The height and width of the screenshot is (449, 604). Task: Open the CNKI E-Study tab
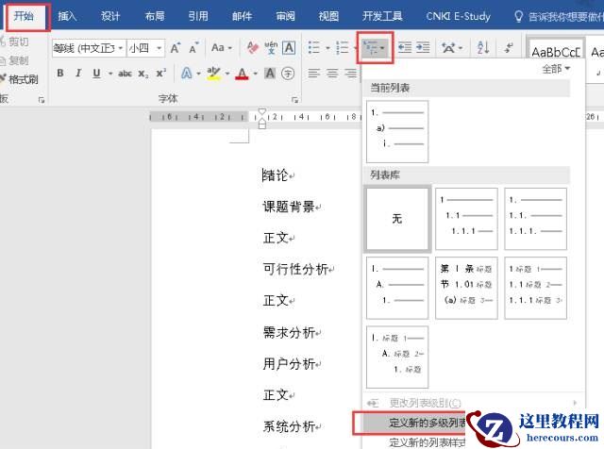point(458,16)
